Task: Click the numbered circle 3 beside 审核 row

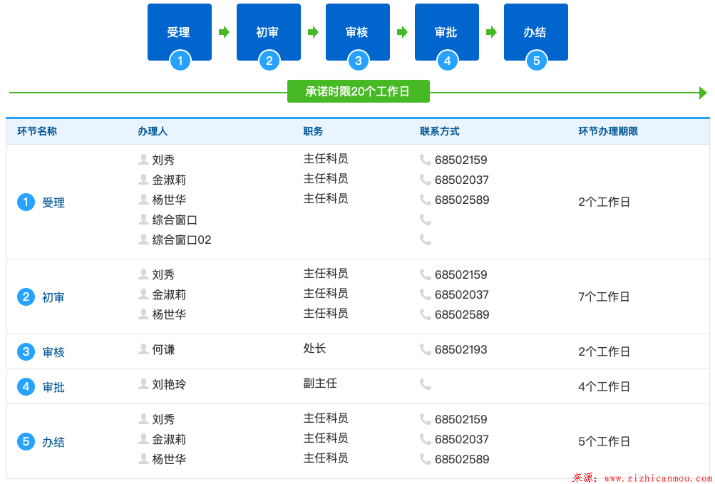Action: pyautogui.click(x=26, y=351)
